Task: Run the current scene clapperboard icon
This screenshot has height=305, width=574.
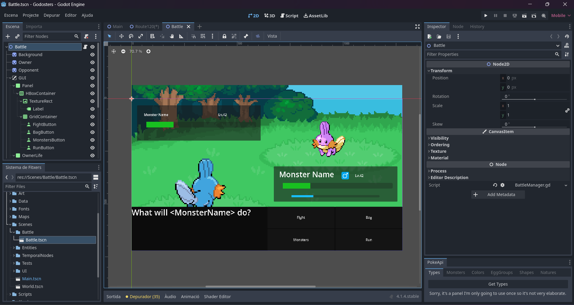Action: pos(524,16)
